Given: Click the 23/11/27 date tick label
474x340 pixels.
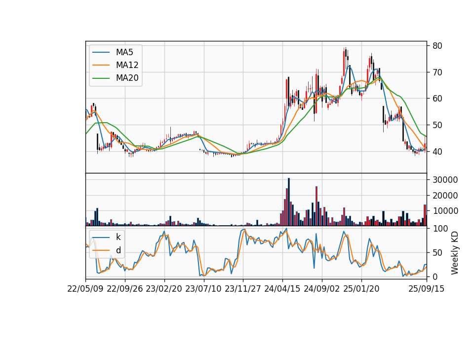Looking at the screenshot, I should click(243, 289).
